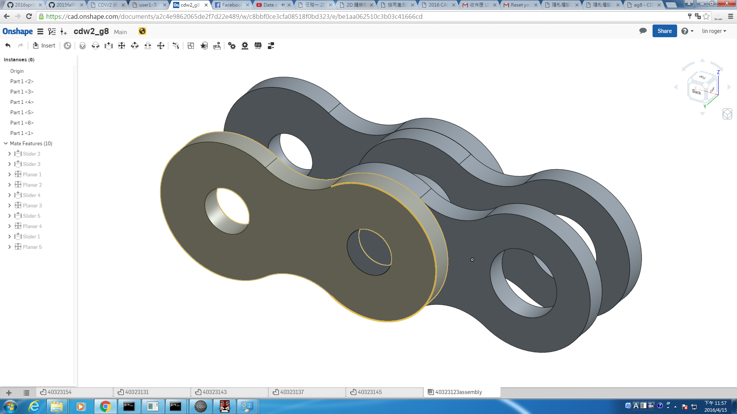This screenshot has width=737, height=414.
Task: Click the blue Share button
Action: (664, 31)
